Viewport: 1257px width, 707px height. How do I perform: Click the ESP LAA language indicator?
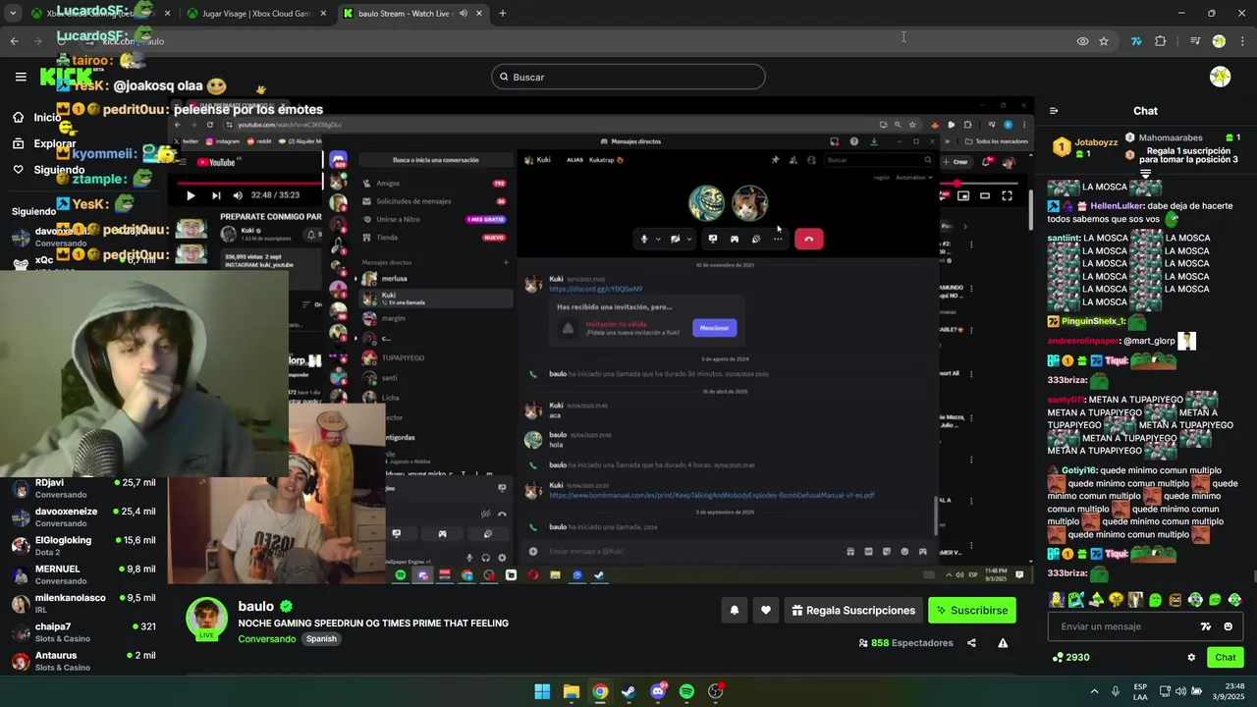pyautogui.click(x=1140, y=691)
